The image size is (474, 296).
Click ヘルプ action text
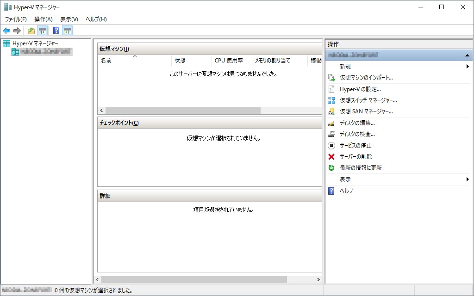pyautogui.click(x=346, y=191)
